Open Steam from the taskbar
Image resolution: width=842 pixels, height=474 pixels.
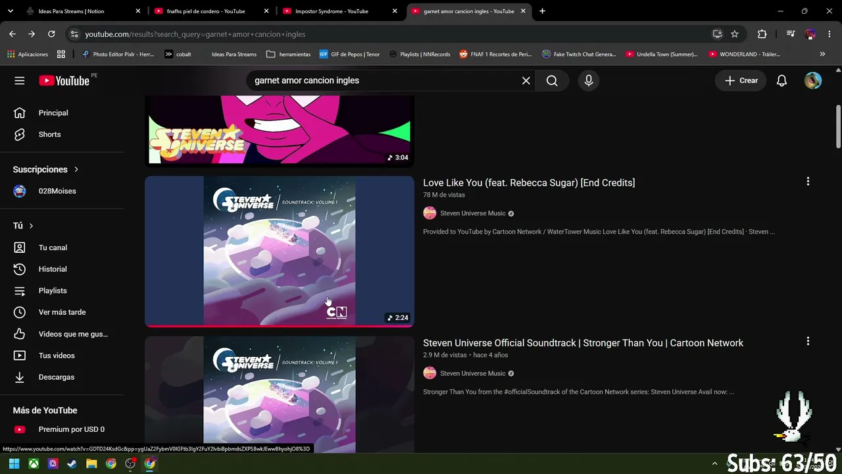(72, 463)
